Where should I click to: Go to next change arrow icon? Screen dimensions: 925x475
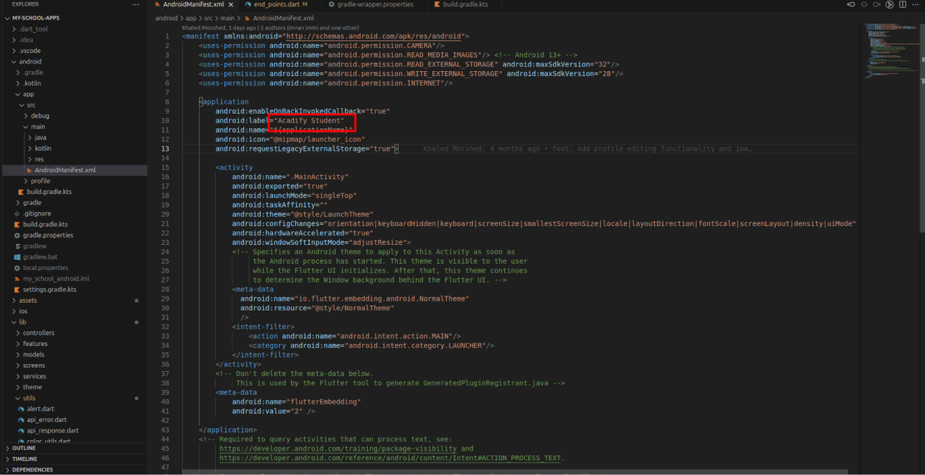877,4
